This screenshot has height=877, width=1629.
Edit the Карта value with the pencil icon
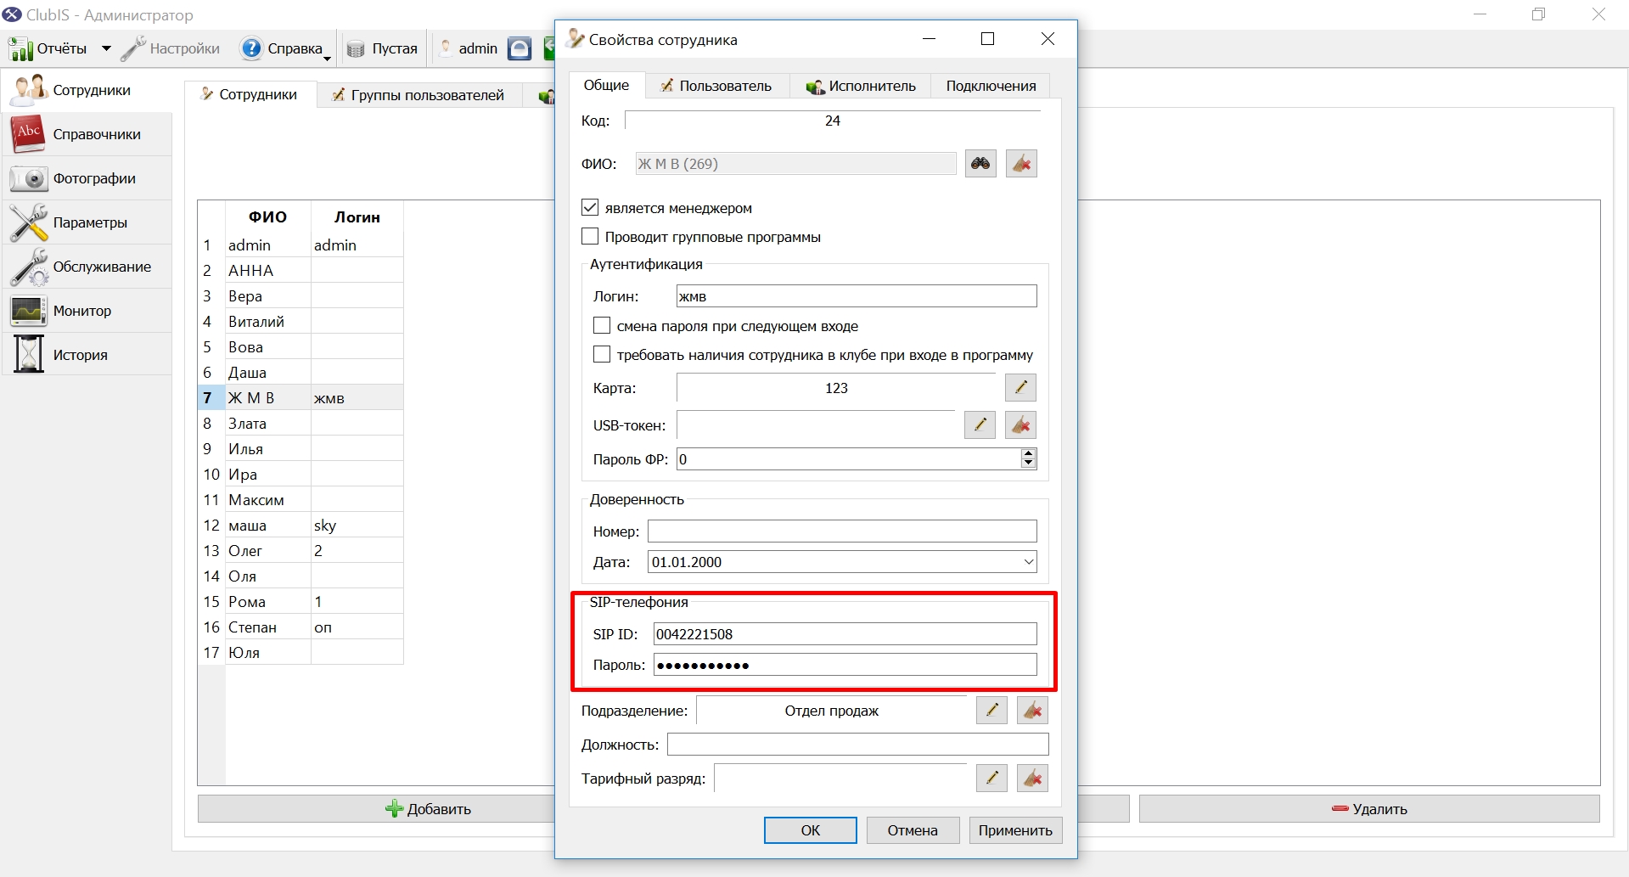pos(1020,388)
